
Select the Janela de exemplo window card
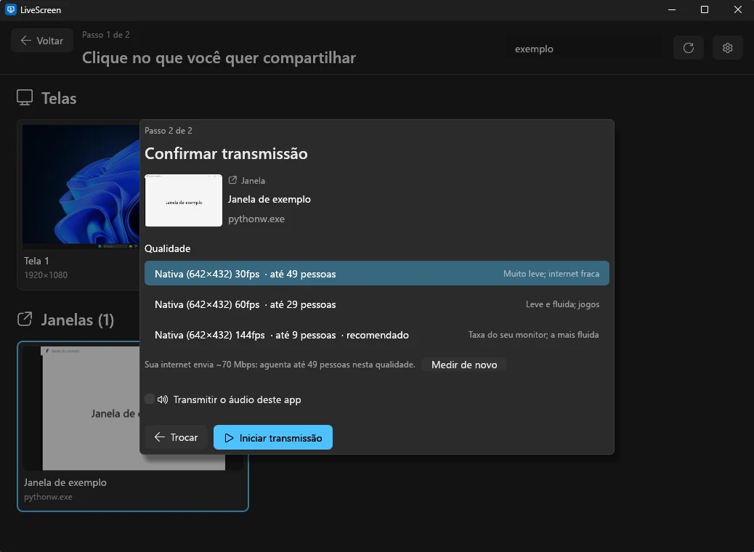point(133,426)
